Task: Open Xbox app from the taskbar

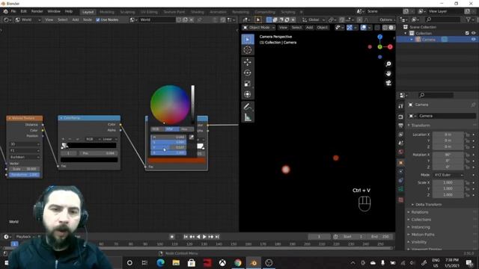Action: tap(222, 262)
